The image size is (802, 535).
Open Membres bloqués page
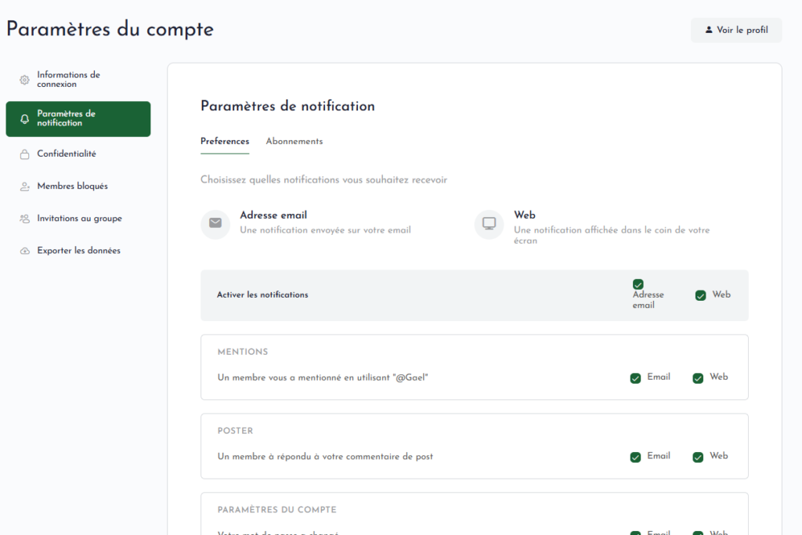pyautogui.click(x=72, y=186)
